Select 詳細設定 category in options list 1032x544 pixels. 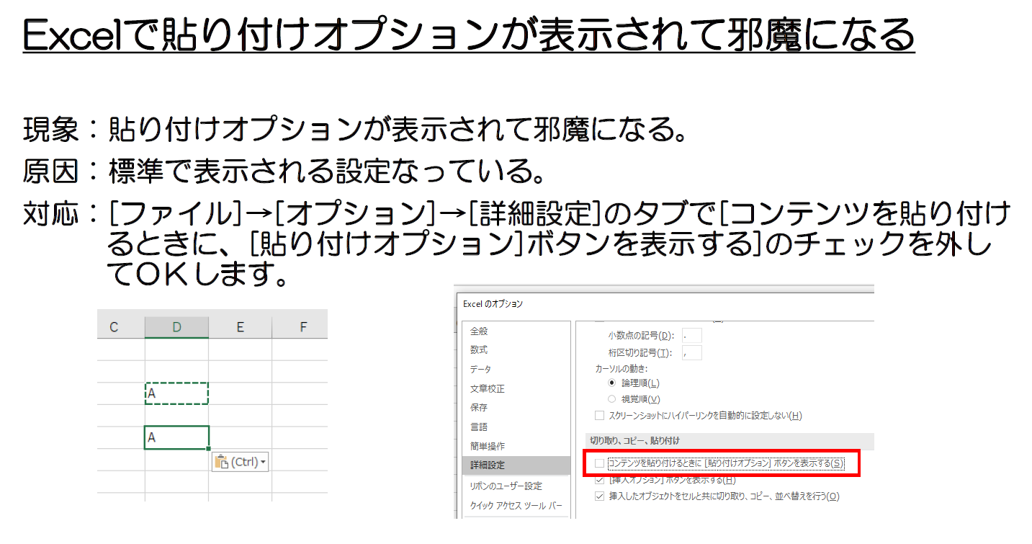point(516,466)
